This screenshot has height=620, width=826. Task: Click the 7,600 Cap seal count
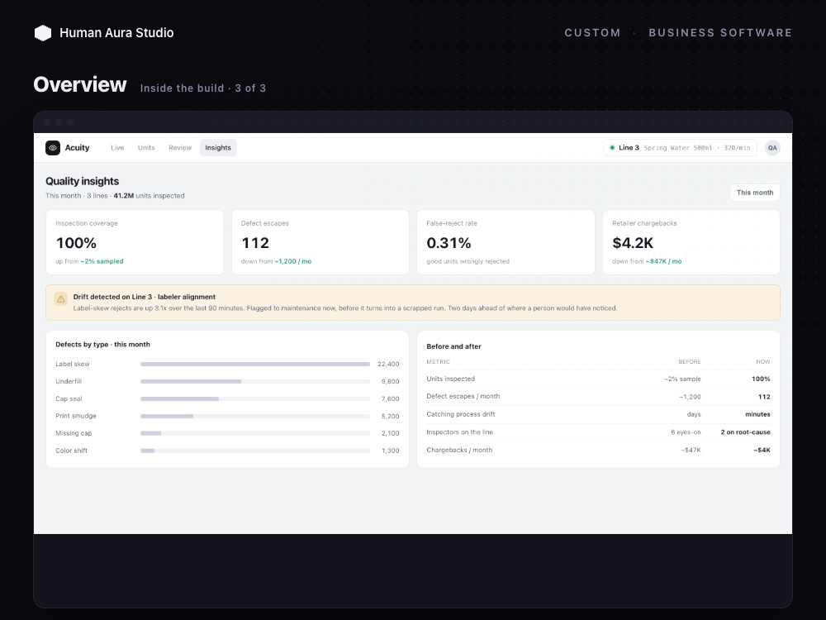point(391,398)
